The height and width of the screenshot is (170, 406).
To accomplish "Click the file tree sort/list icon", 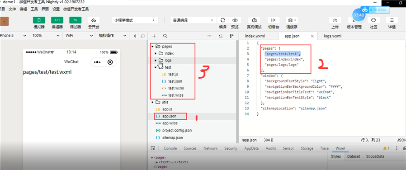I will click(x=221, y=36).
